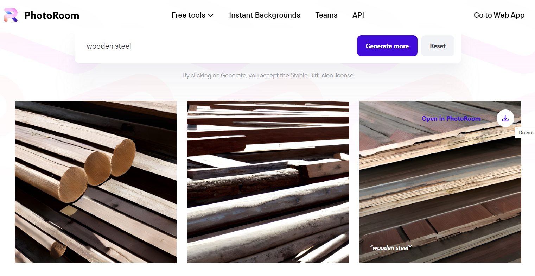Expand the Free tools dropdown
The height and width of the screenshot is (276, 535).
[x=192, y=15]
